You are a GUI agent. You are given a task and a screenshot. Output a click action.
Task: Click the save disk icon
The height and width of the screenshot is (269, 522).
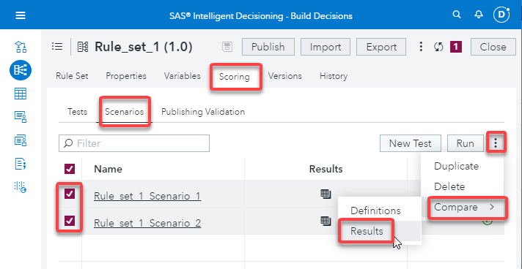tap(227, 47)
